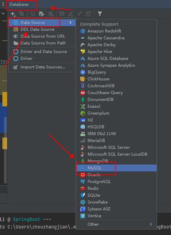171x235 pixels.
Task: Click the Jump to Query Console icon
Action: pyautogui.click(x=80, y=14)
